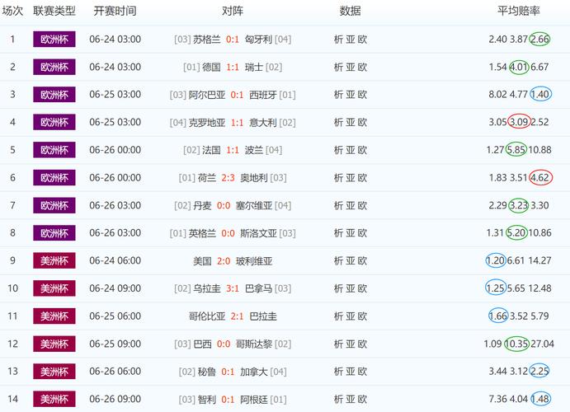Click odds value 10.35 in row 12
This screenshot has width=570, height=412.
(516, 344)
